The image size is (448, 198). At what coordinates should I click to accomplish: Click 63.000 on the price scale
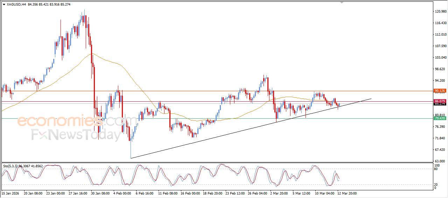click(440, 161)
